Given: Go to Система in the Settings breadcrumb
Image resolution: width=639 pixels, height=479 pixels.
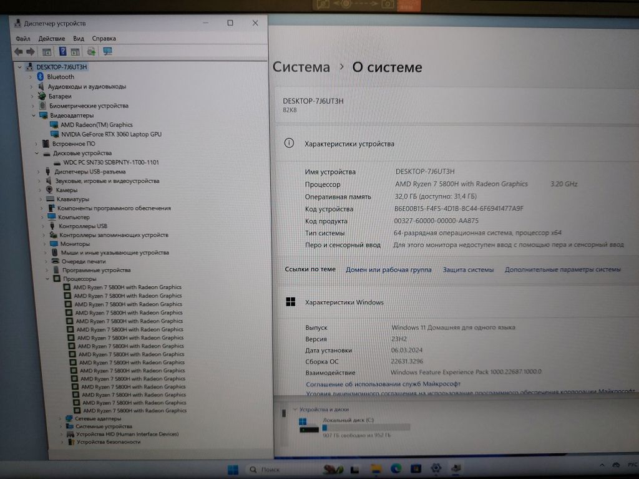Looking at the screenshot, I should (x=301, y=67).
